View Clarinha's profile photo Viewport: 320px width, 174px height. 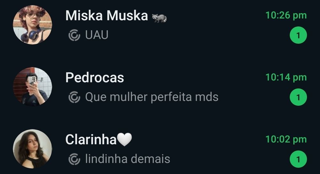[x=32, y=149]
